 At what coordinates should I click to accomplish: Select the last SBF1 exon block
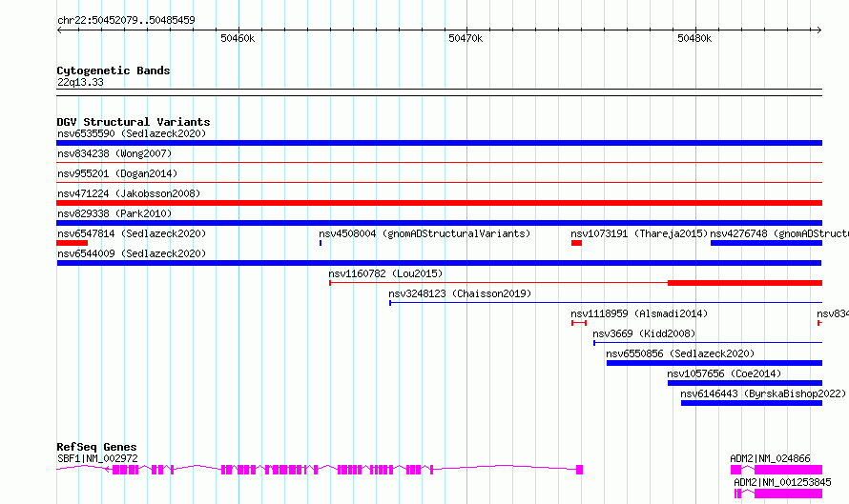[x=579, y=470]
